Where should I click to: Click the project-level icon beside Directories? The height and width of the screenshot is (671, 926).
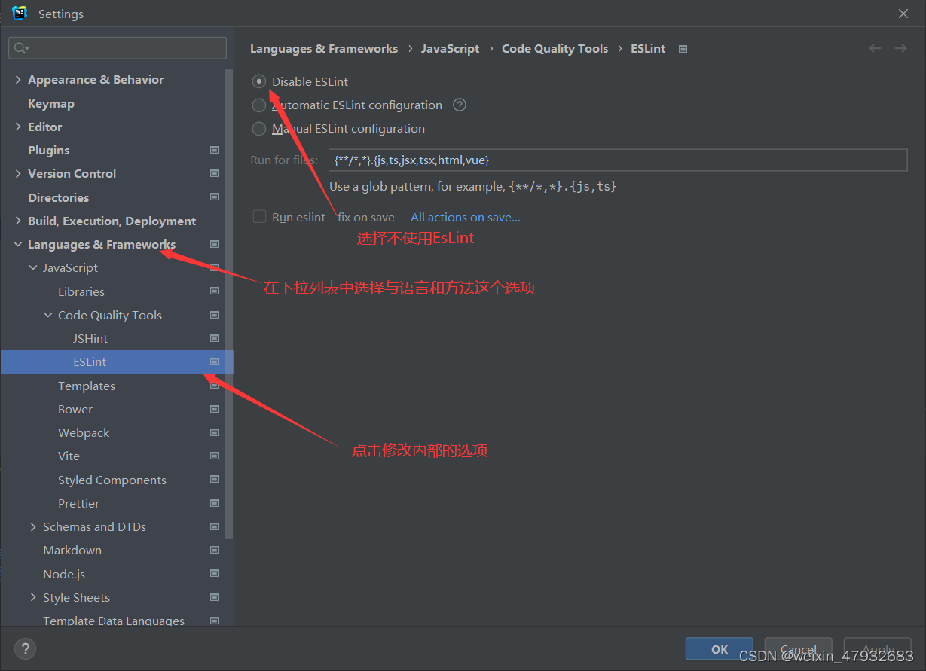click(x=215, y=197)
